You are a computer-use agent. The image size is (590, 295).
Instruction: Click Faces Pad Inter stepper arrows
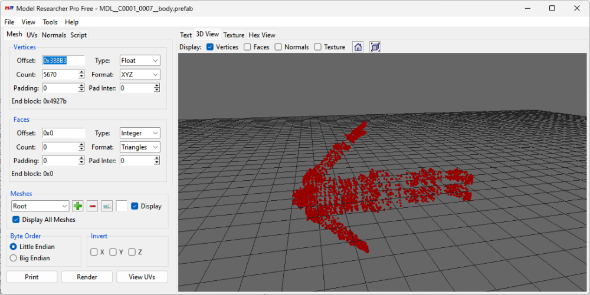click(156, 161)
